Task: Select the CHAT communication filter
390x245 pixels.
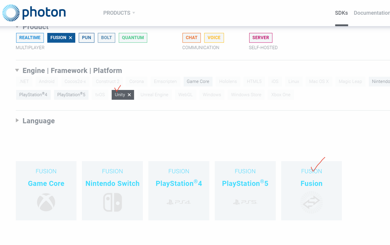Action: click(x=192, y=38)
